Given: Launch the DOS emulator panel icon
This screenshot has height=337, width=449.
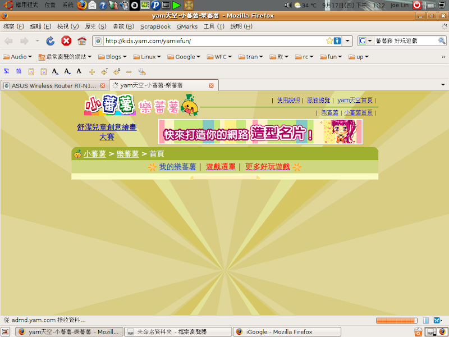Looking at the screenshot, I should click(x=189, y=5).
